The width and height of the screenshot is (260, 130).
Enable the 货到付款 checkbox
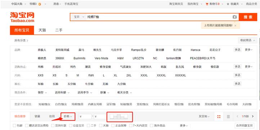click(x=53, y=126)
